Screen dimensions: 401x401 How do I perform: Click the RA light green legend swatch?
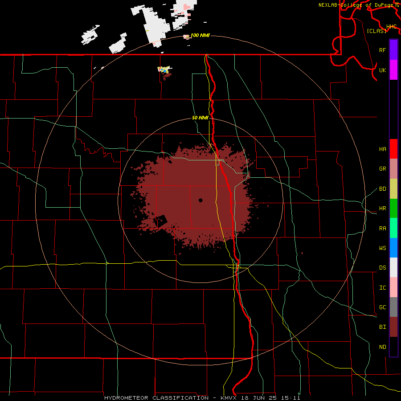[x=393, y=228]
